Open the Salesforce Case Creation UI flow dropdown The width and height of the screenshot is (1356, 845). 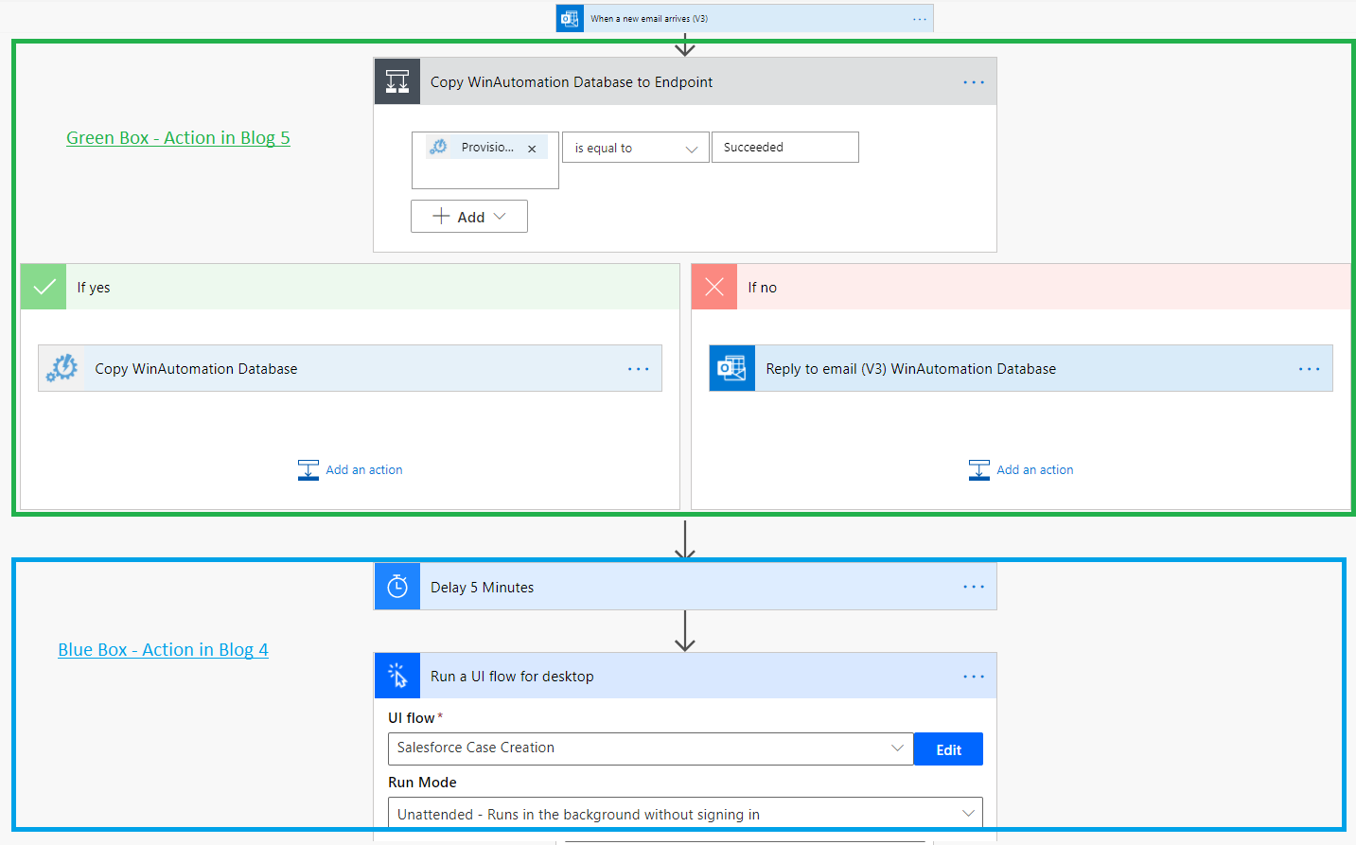point(650,748)
